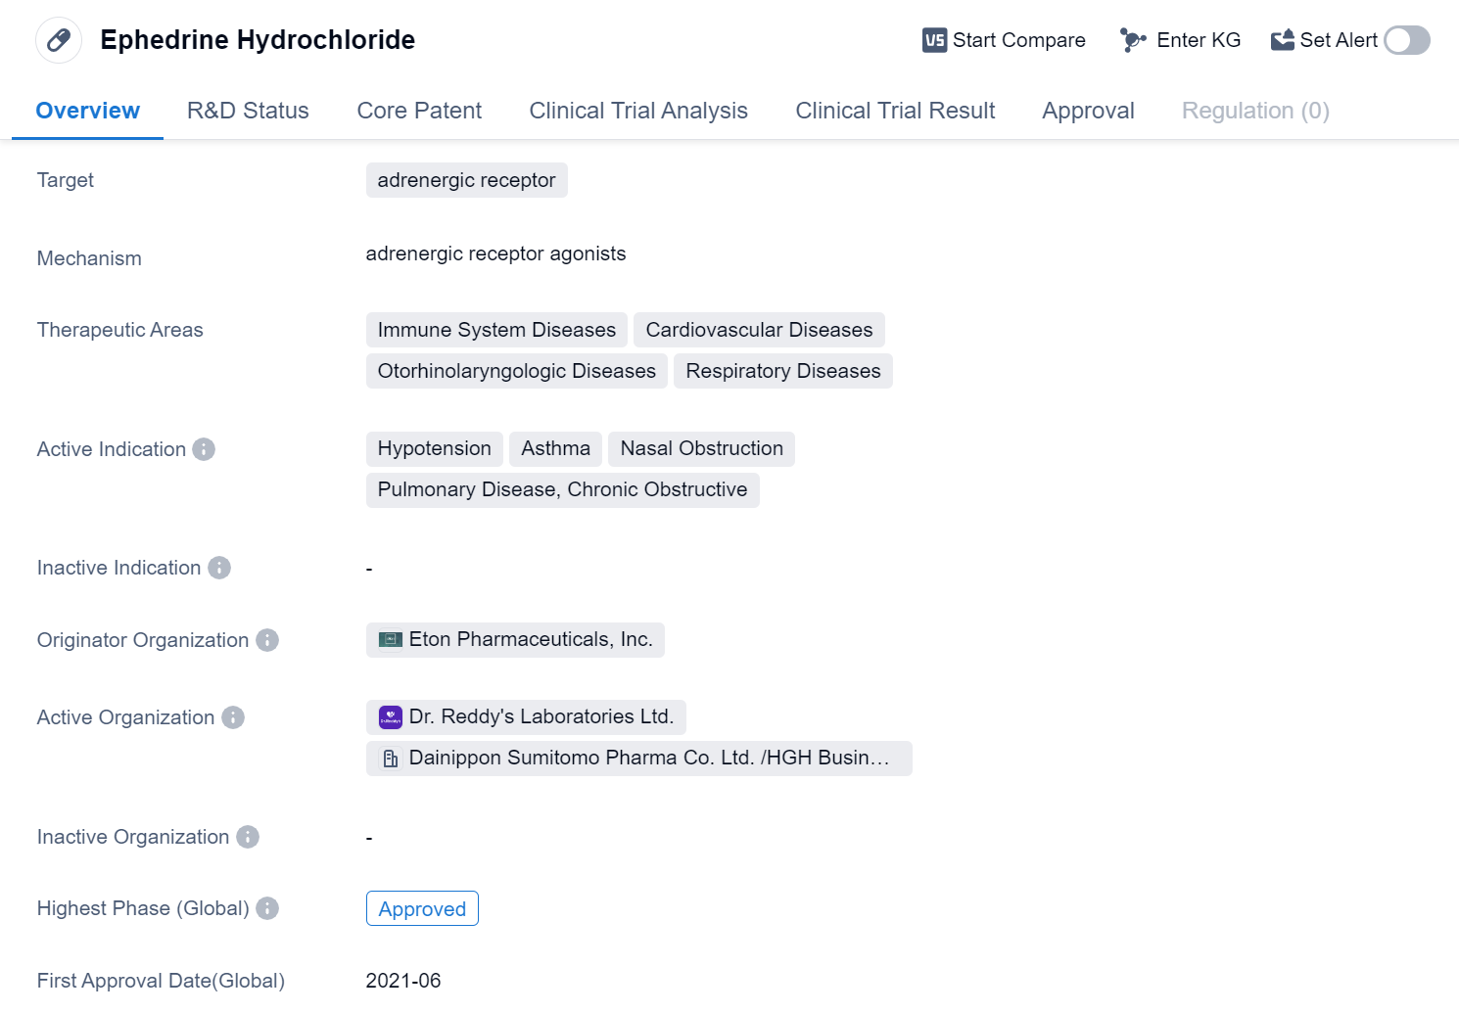Click info icon next to Active Indication
This screenshot has height=1013, width=1459.
pyautogui.click(x=204, y=449)
